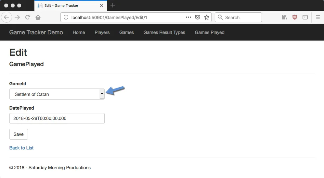Select the Edit - Game Tracker tab
Viewport: 324px width, 178px height.
pyautogui.click(x=71, y=6)
